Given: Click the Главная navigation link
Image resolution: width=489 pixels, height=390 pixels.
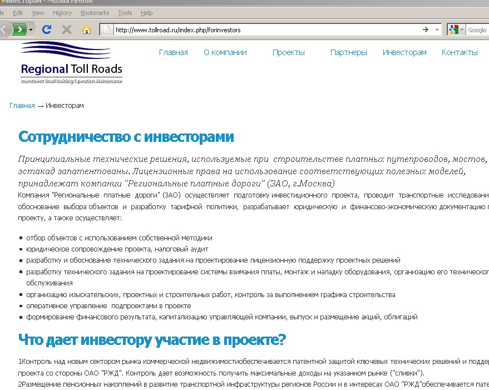Looking at the screenshot, I should [173, 52].
